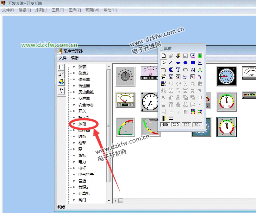
Task: Select the blue filled circle tool
Action: click(185, 63)
